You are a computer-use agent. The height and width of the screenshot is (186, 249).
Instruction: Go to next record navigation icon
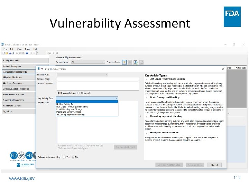click(53, 53)
